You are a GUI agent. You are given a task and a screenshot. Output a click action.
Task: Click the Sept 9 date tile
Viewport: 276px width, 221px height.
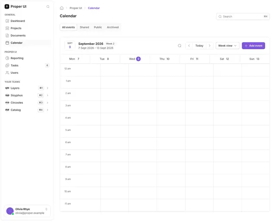tap(70, 45)
